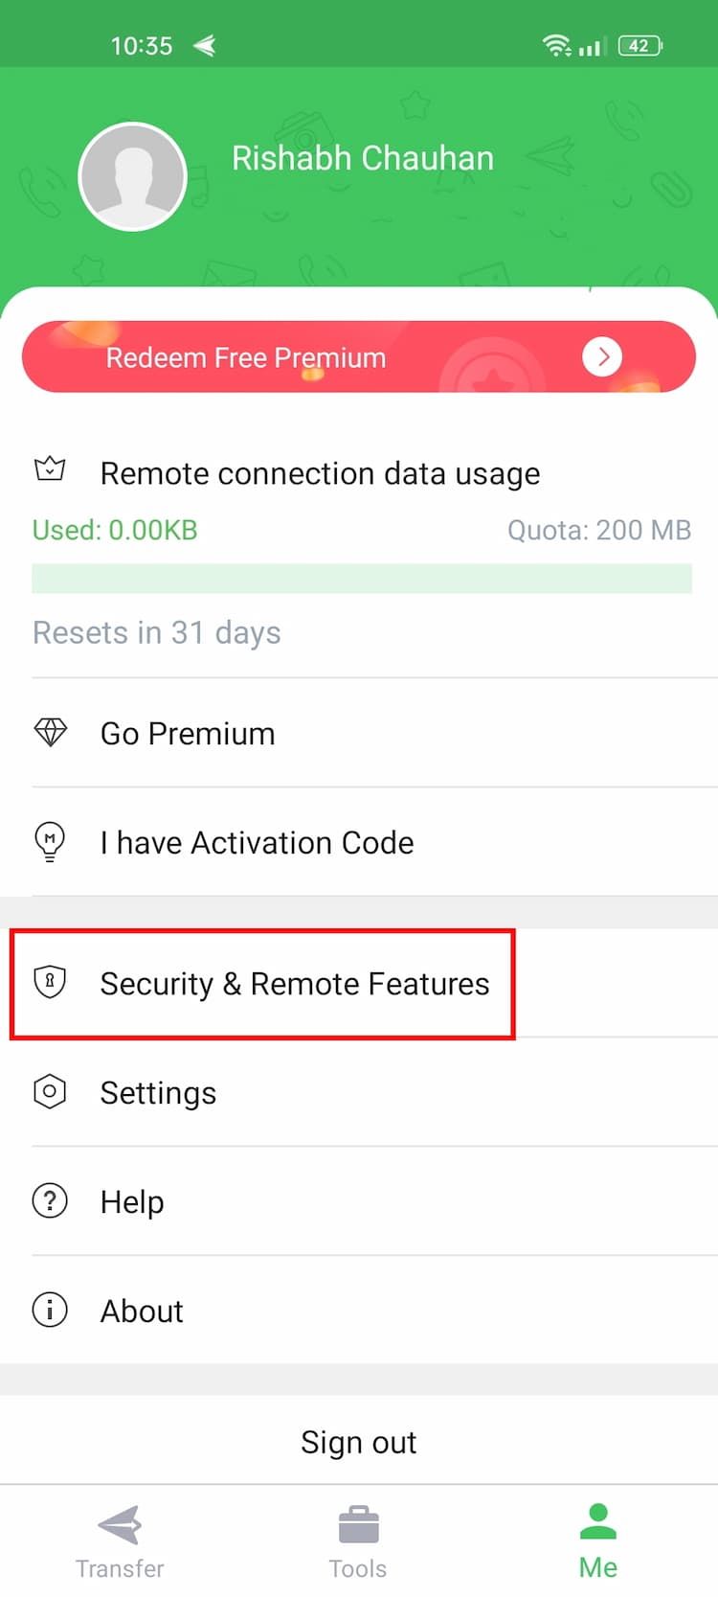Click the data usage quota progress bar
The image size is (718, 1597).
point(362,579)
